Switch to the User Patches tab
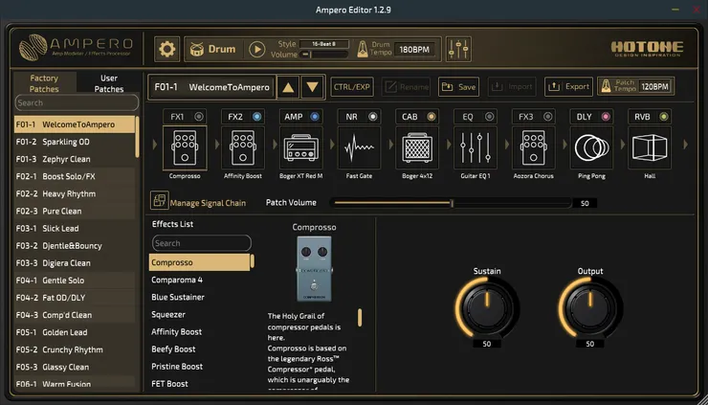 pos(109,83)
